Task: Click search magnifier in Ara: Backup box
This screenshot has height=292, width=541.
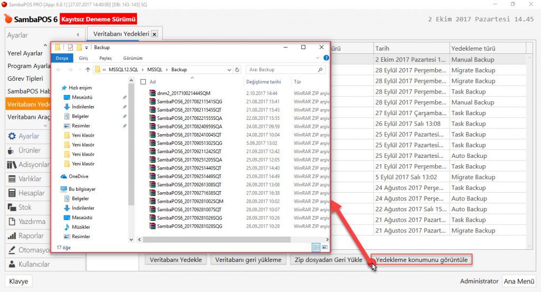Action: point(320,70)
